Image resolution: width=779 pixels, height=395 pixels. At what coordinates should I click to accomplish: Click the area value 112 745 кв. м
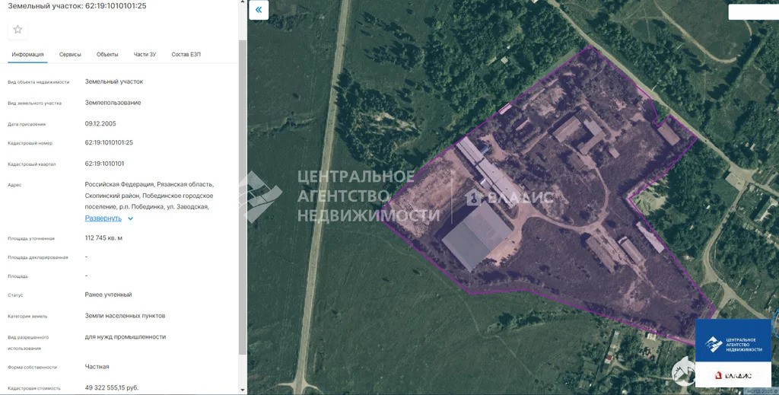click(x=103, y=238)
